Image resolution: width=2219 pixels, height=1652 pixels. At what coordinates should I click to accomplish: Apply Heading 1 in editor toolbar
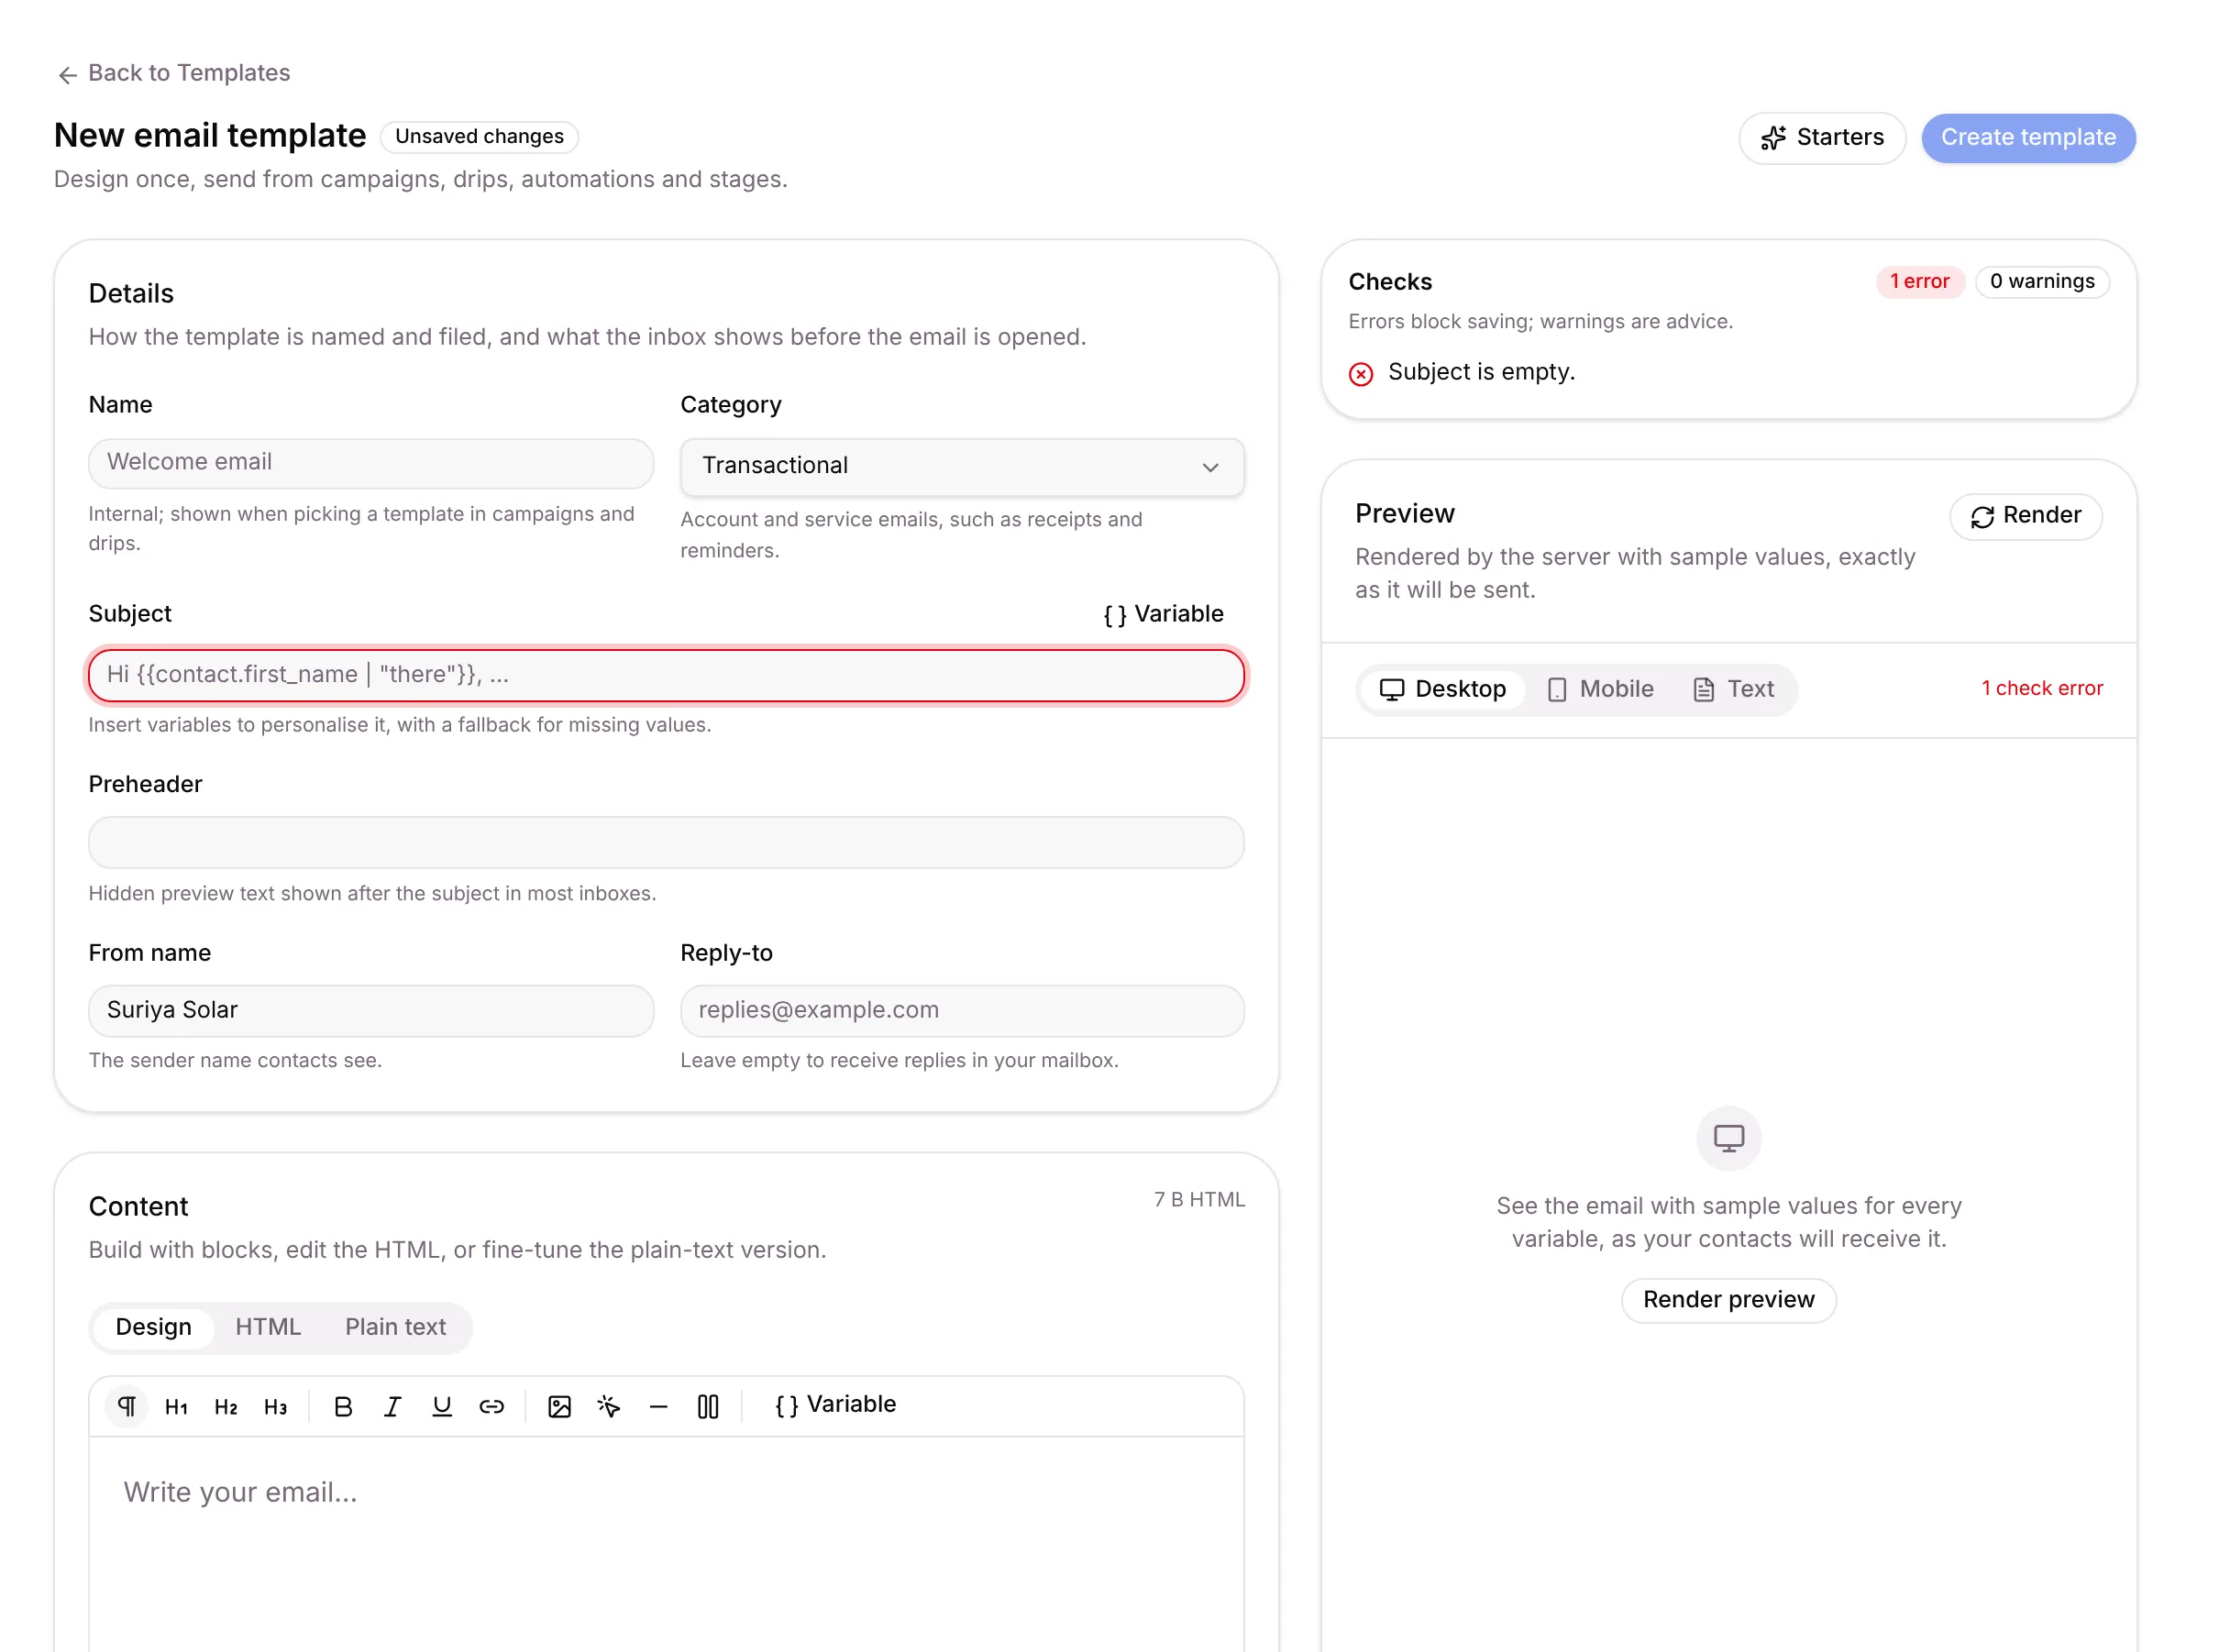click(176, 1406)
